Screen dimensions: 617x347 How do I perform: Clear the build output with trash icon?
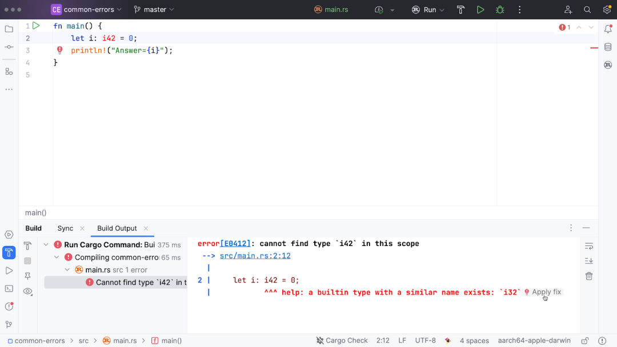[x=589, y=276]
